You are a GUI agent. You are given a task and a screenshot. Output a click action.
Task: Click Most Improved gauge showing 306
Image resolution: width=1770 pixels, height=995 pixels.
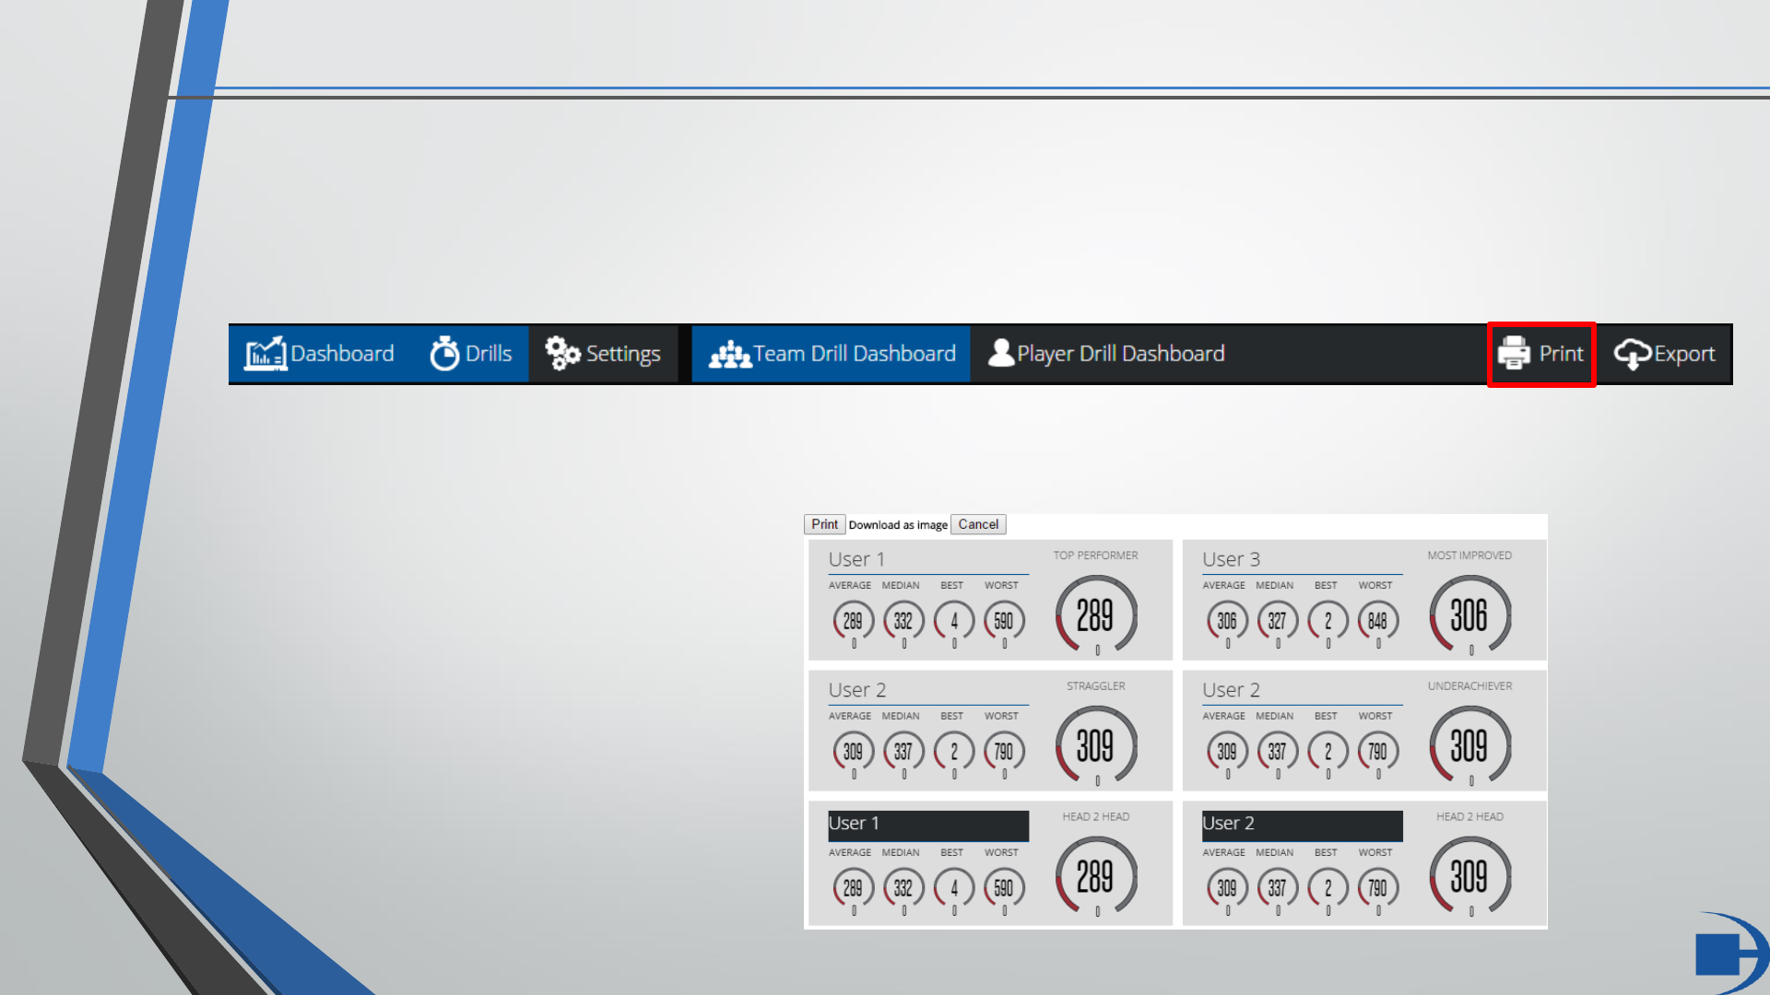1469,615
